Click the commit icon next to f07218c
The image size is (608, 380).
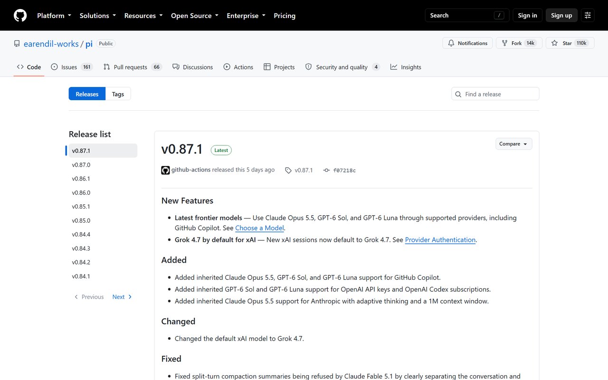tap(326, 170)
